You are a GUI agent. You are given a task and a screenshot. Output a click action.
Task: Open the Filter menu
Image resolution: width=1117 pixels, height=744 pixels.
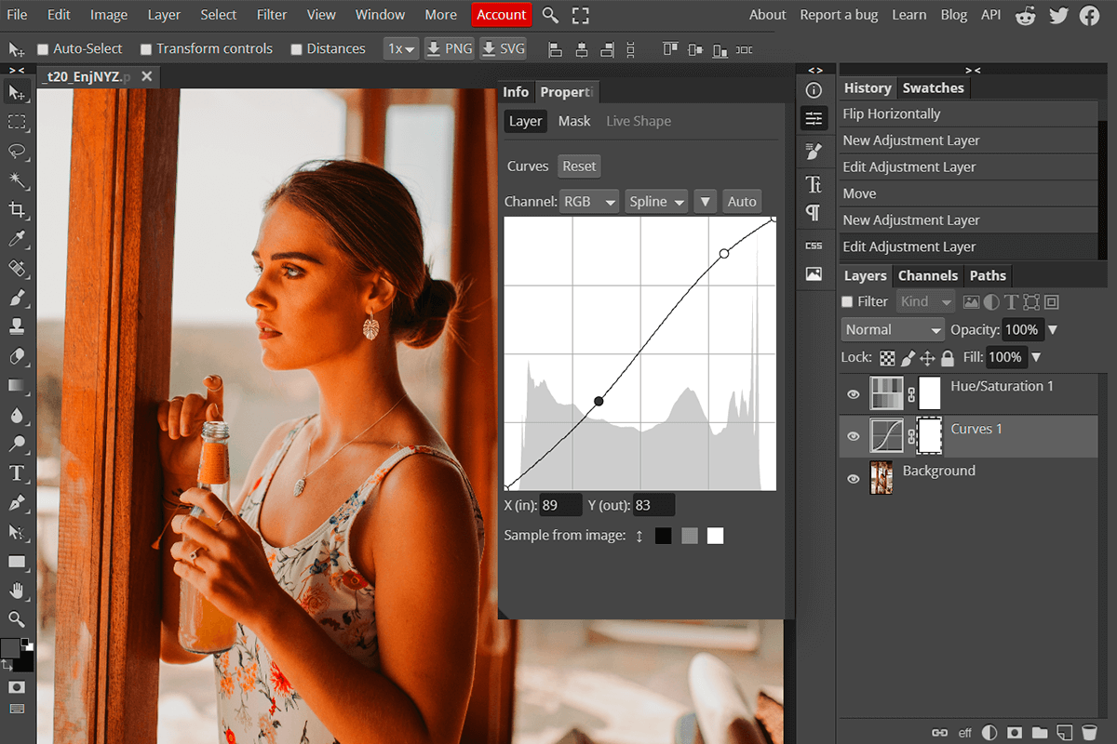[x=271, y=14]
